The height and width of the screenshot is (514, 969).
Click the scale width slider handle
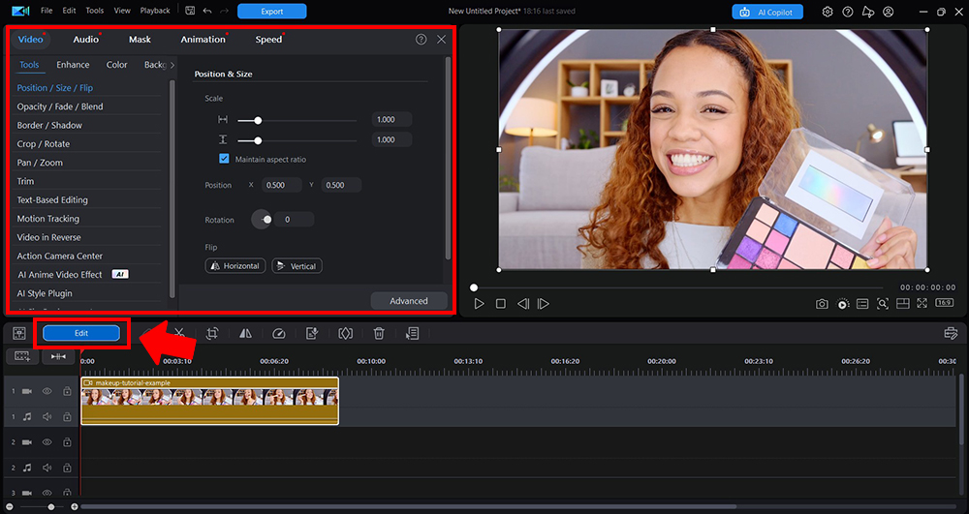pyautogui.click(x=258, y=120)
